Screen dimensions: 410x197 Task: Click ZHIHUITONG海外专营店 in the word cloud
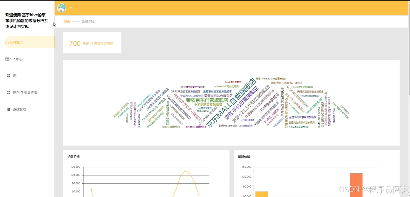153,110
